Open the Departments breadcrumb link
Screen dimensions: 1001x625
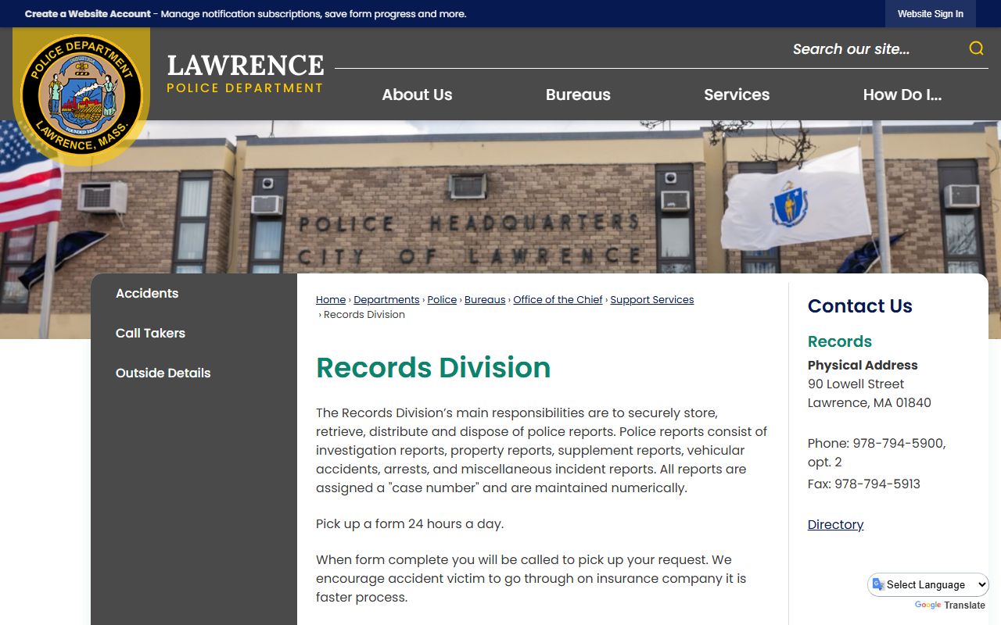[386, 300]
